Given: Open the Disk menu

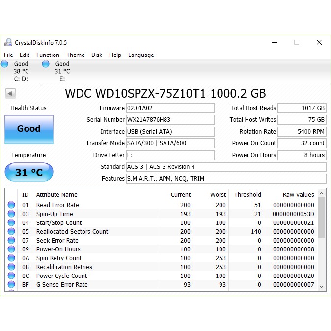Looking at the screenshot, I should (97, 55).
